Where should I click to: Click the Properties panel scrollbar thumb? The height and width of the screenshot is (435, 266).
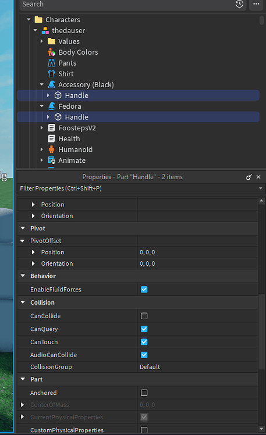(x=261, y=331)
